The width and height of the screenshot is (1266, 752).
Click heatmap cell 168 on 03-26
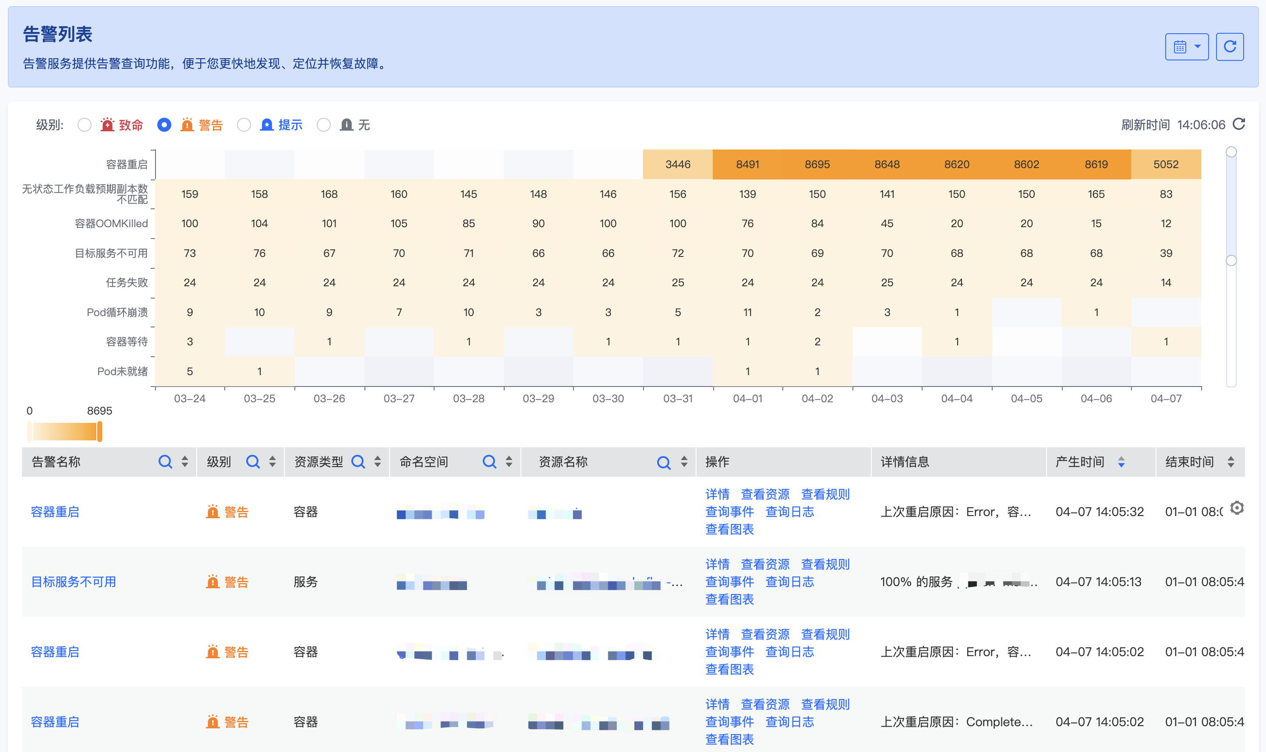(329, 194)
